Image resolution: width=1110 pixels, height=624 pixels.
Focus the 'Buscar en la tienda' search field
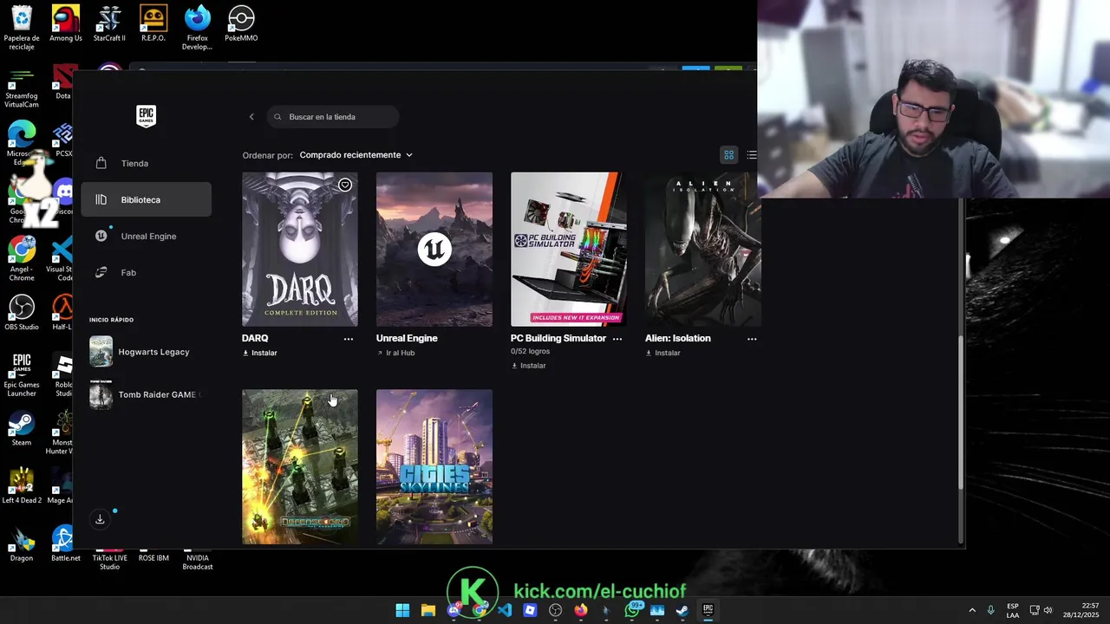[333, 117]
